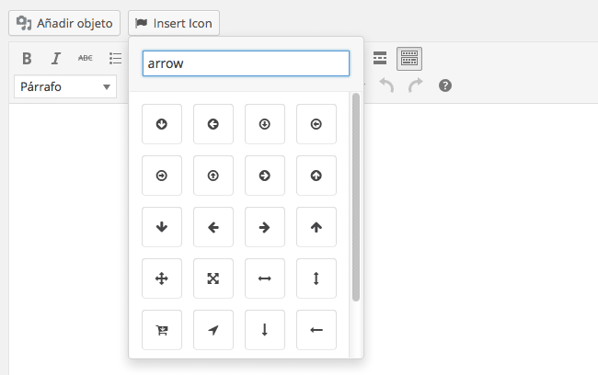Open the Párrafo format dropdown

point(65,86)
